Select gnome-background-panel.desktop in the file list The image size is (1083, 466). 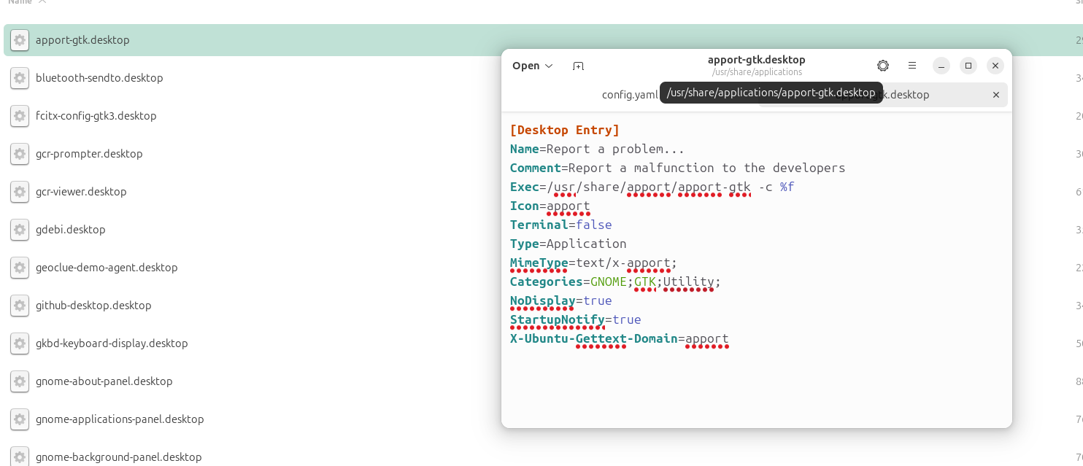coord(119,457)
